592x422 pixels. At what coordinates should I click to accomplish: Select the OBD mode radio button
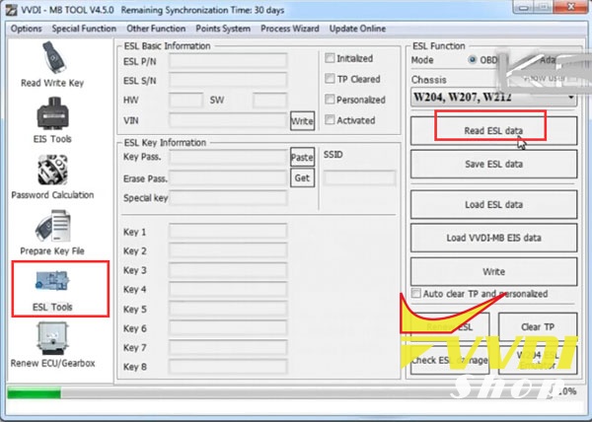(x=474, y=60)
